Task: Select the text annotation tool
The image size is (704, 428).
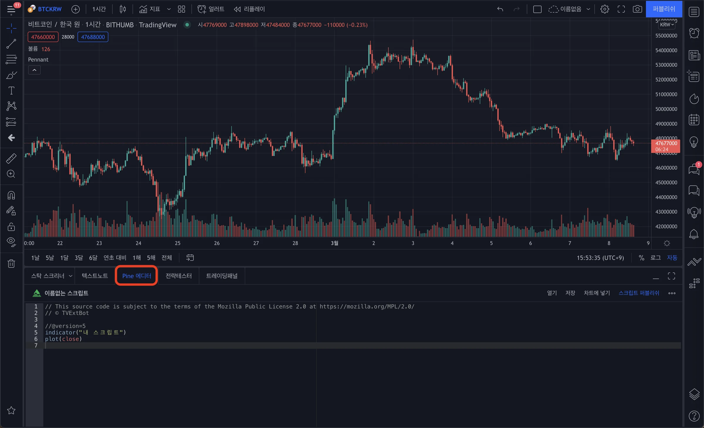Action: pos(11,91)
